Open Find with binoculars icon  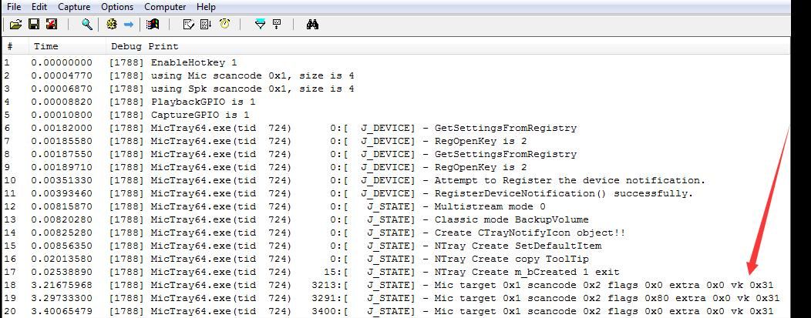[312, 25]
